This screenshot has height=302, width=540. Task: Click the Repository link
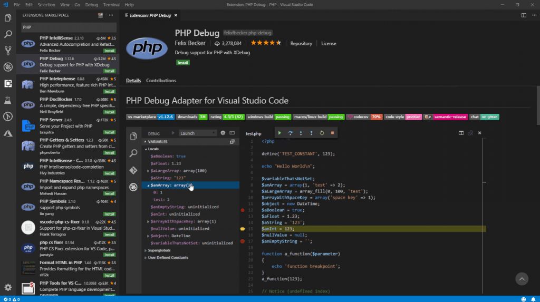pyautogui.click(x=301, y=43)
